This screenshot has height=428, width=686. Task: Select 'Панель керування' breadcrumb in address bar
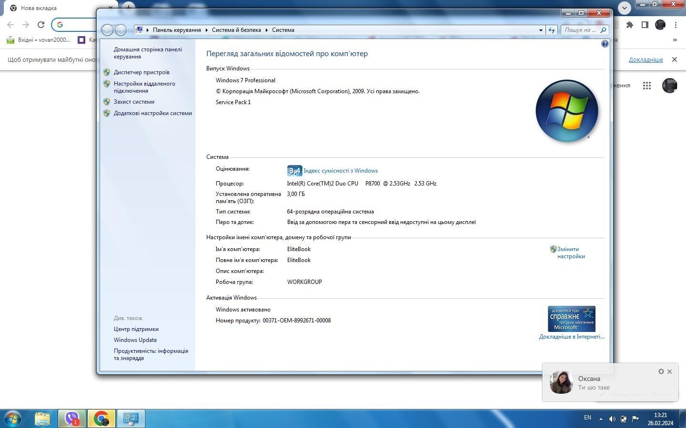click(x=177, y=30)
